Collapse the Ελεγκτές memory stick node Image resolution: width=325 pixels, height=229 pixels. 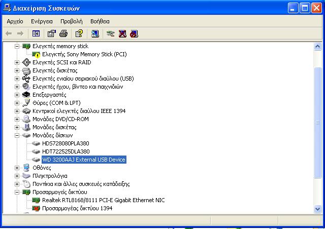(17, 46)
